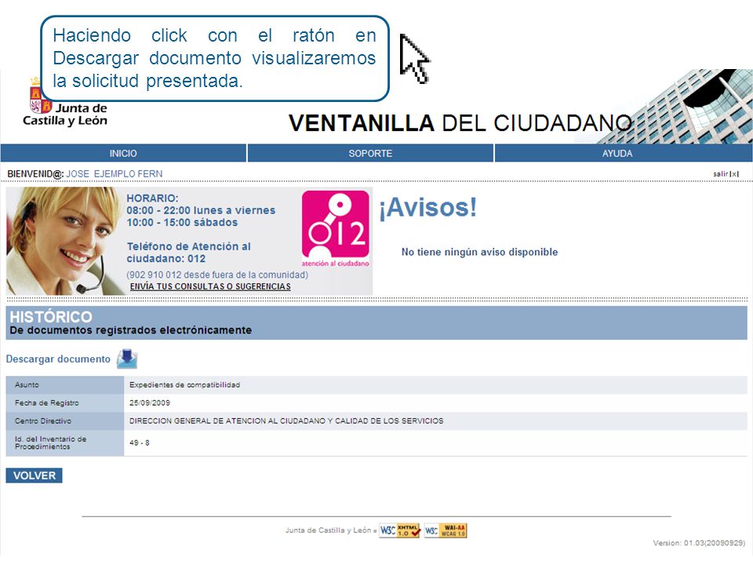Go to the INICIO menu tab
This screenshot has height=565, width=753.
point(123,153)
